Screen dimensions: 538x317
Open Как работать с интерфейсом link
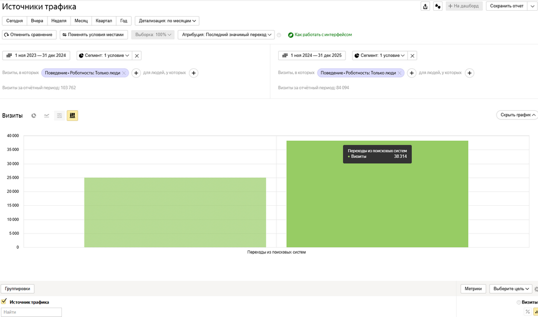tap(323, 35)
